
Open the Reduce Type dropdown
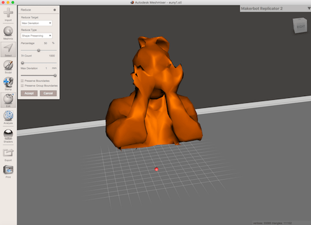[37, 36]
